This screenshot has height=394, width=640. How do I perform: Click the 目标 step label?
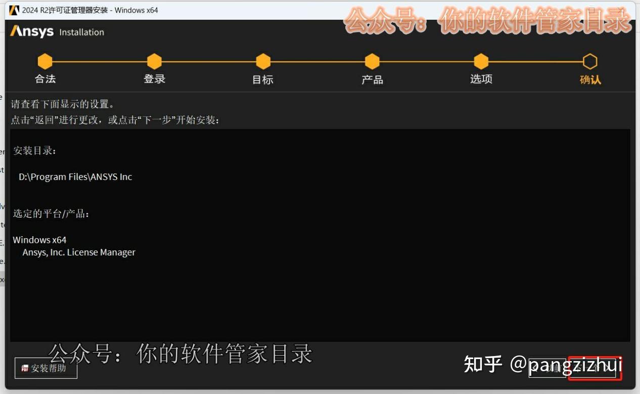[263, 79]
